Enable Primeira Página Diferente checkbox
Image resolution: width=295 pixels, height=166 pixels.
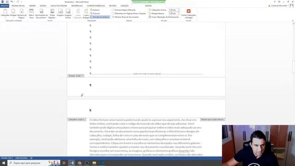pos(113,10)
